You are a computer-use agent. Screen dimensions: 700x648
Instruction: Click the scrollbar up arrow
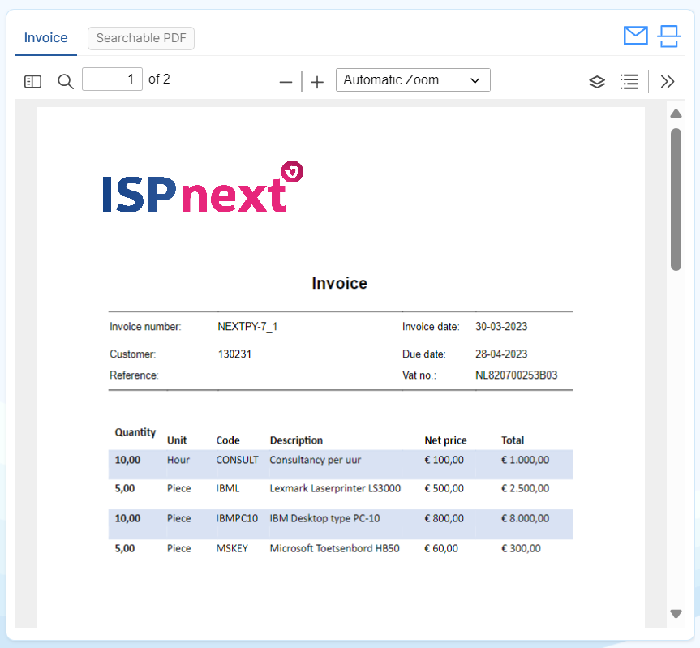tap(676, 114)
